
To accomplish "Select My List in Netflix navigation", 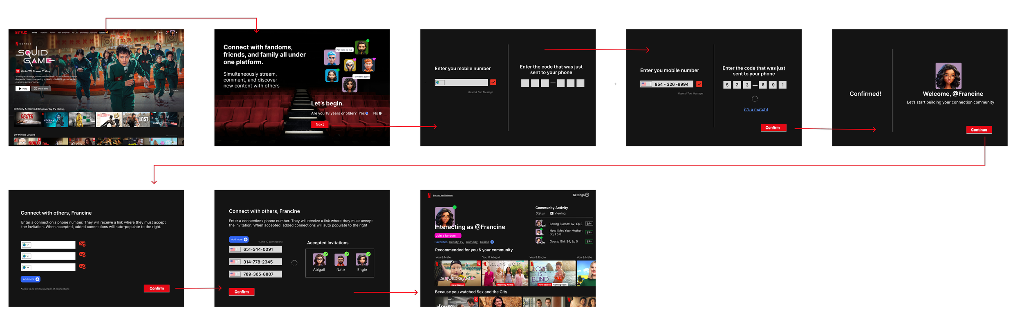I will pyautogui.click(x=74, y=32).
